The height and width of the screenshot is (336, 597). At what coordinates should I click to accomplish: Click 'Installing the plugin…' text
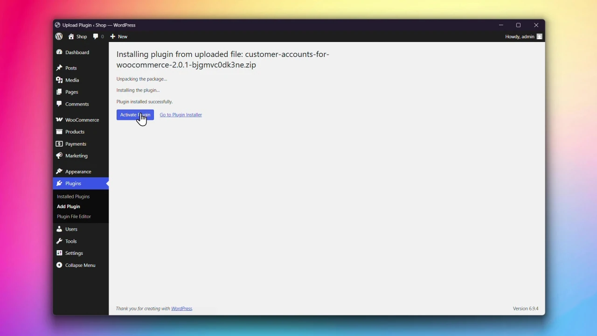[x=138, y=90]
